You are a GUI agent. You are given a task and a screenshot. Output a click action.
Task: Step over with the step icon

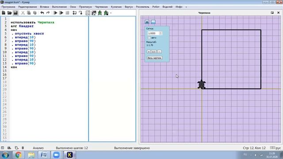tap(75, 13)
